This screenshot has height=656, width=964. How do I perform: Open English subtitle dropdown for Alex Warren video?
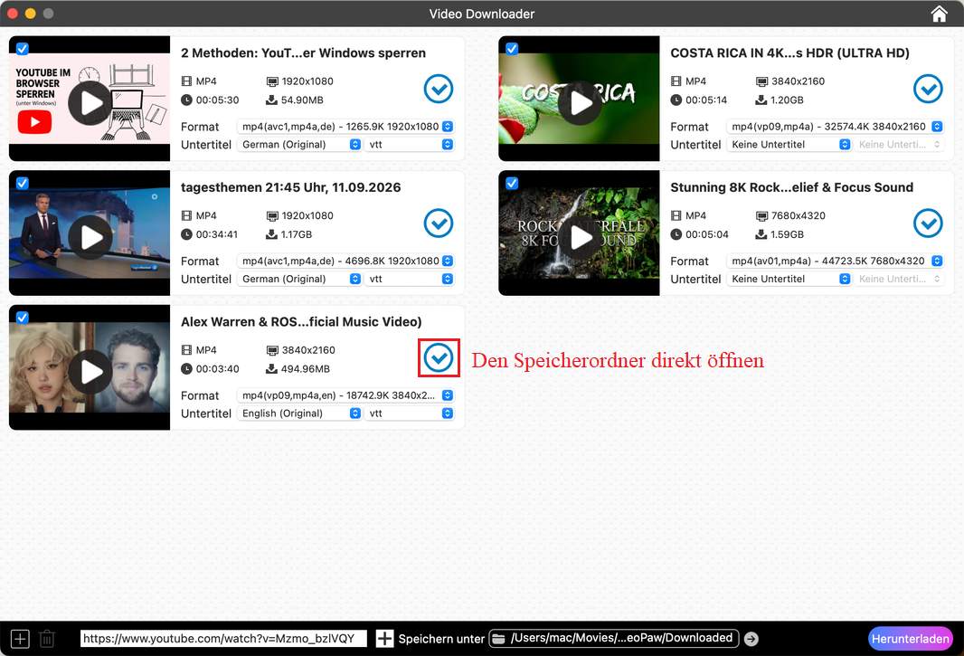pos(299,414)
